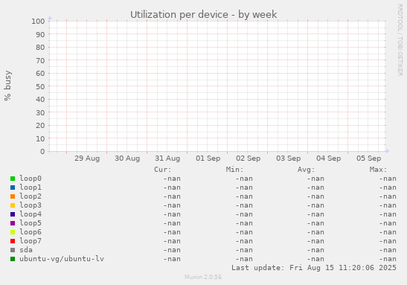Click the Cur: column header

[163, 170]
